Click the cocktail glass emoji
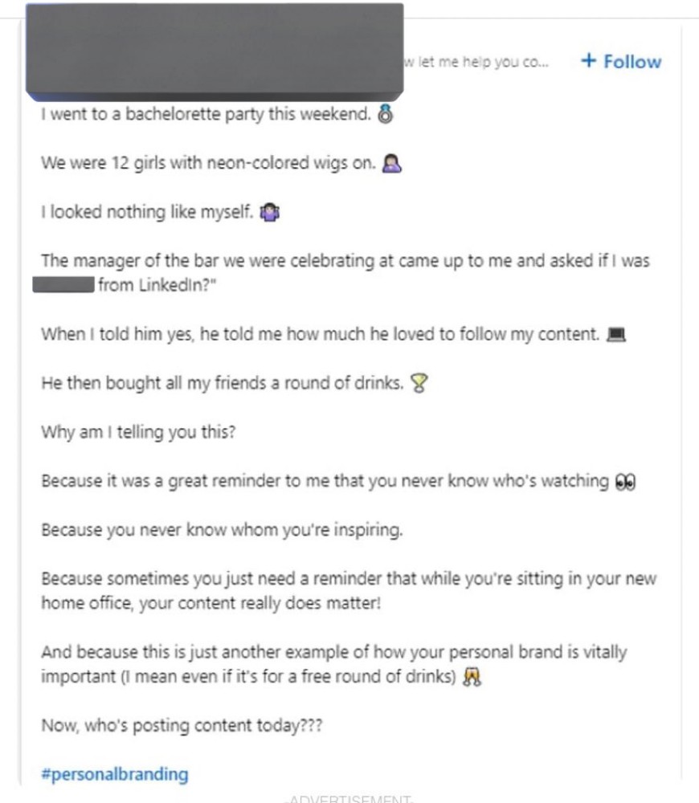The image size is (699, 803). [418, 384]
